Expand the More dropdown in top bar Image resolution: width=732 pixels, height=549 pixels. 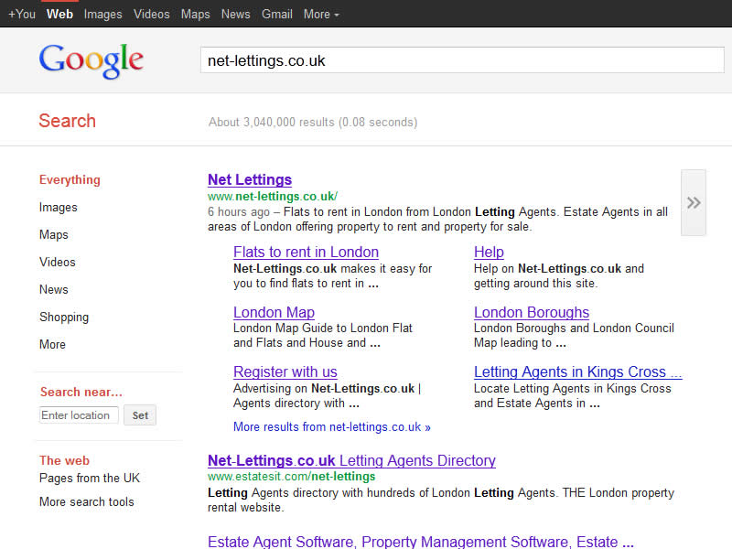(x=321, y=15)
